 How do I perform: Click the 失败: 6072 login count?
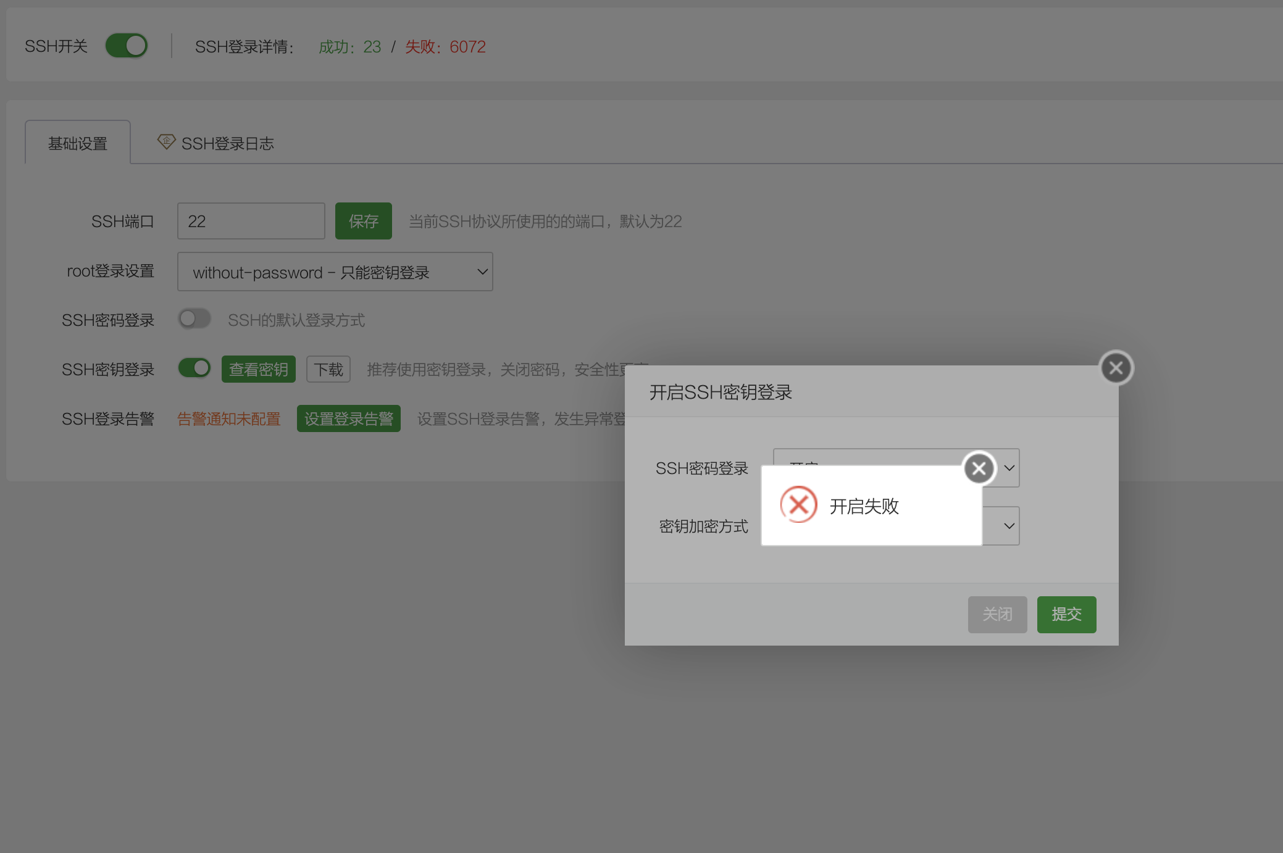[x=445, y=47]
